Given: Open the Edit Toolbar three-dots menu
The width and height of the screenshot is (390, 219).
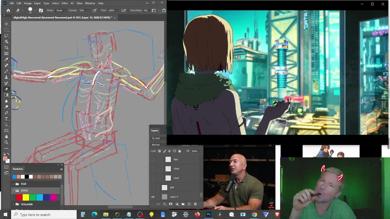Looking at the screenshot, I should click(x=6, y=148).
